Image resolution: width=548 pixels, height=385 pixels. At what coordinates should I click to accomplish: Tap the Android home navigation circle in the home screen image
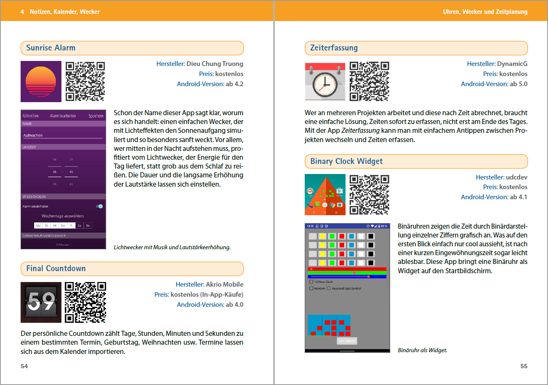(x=325, y=212)
